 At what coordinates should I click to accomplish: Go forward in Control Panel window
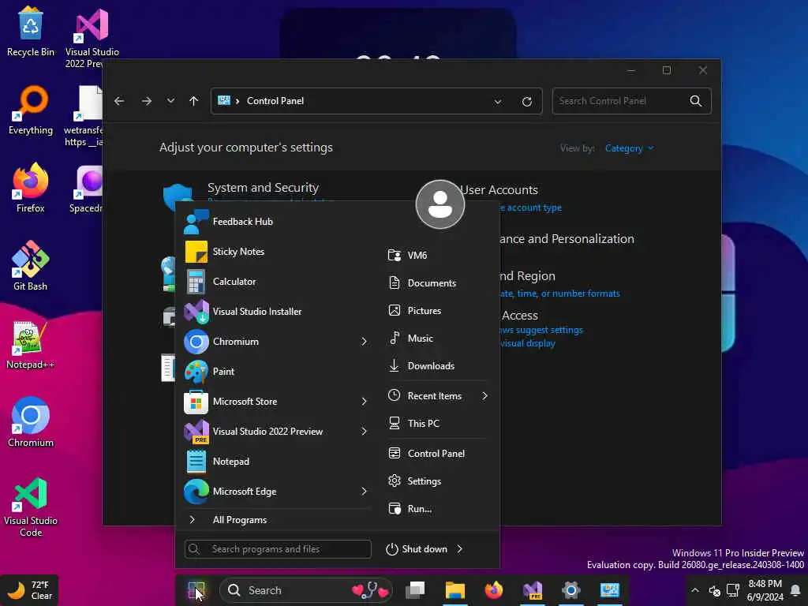pos(146,101)
